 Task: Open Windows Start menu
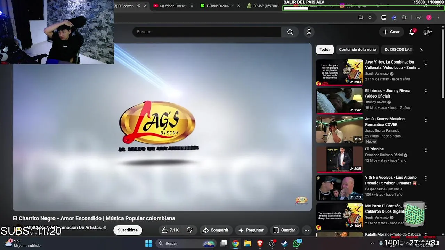coord(148,243)
